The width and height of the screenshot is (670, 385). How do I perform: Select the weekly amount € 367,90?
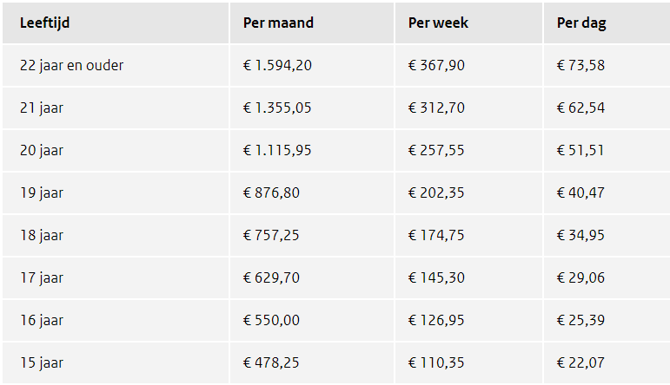click(436, 66)
